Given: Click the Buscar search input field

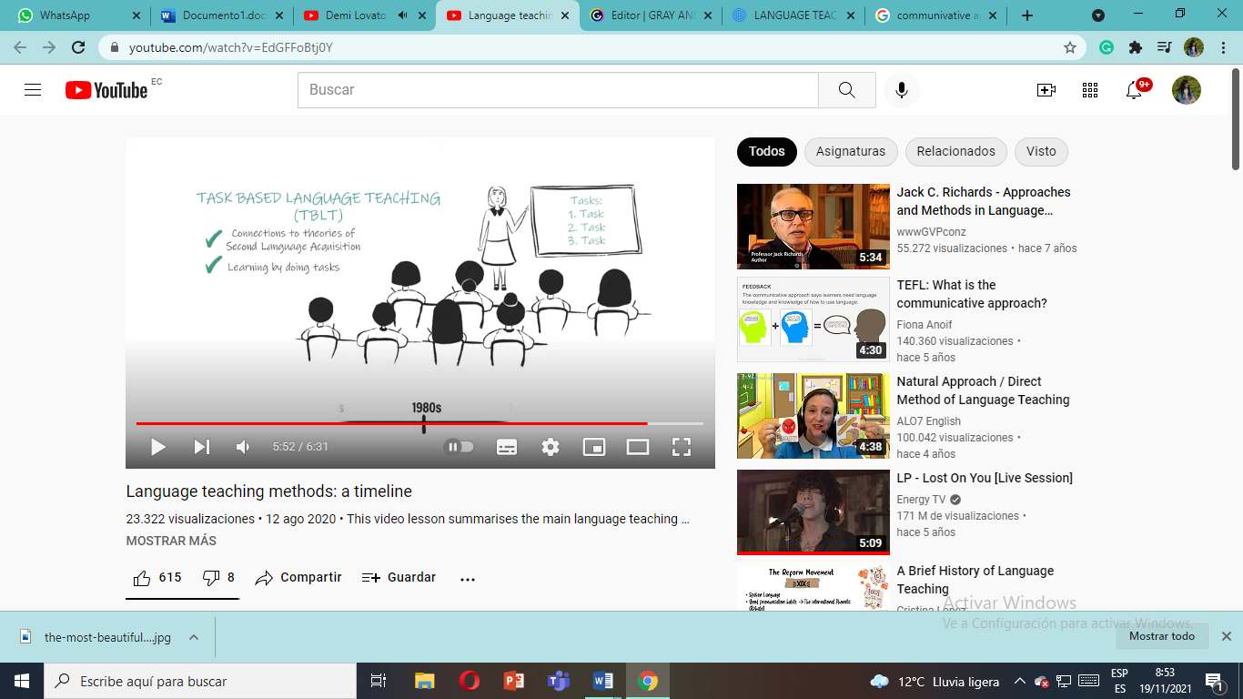Looking at the screenshot, I should click(558, 90).
